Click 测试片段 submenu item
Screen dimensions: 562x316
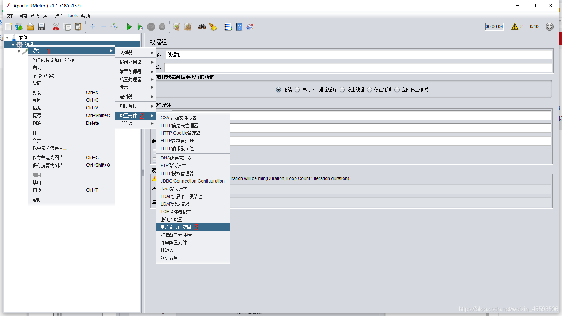click(136, 106)
